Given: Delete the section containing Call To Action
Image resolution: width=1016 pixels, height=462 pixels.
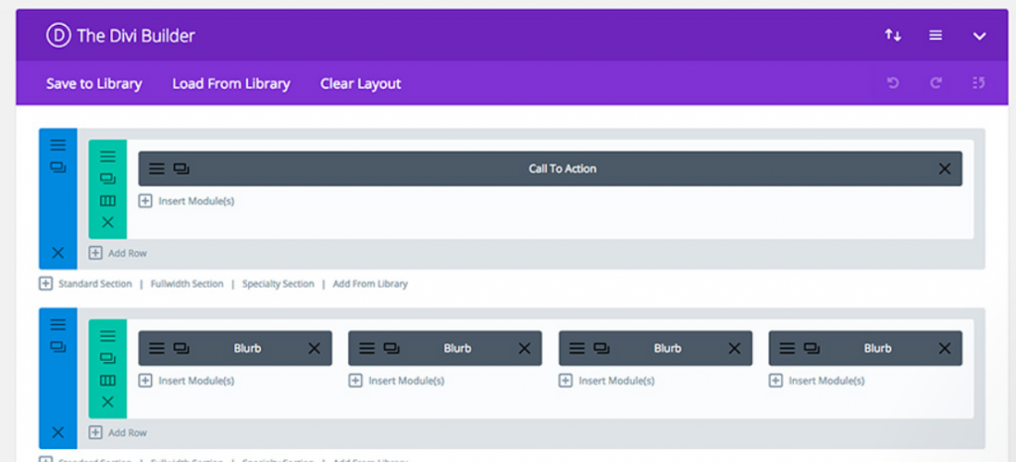Looking at the screenshot, I should (59, 253).
